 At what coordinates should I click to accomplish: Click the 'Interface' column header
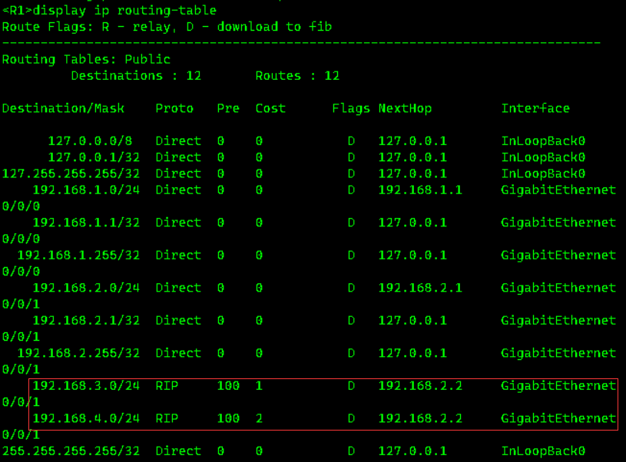[x=535, y=108]
